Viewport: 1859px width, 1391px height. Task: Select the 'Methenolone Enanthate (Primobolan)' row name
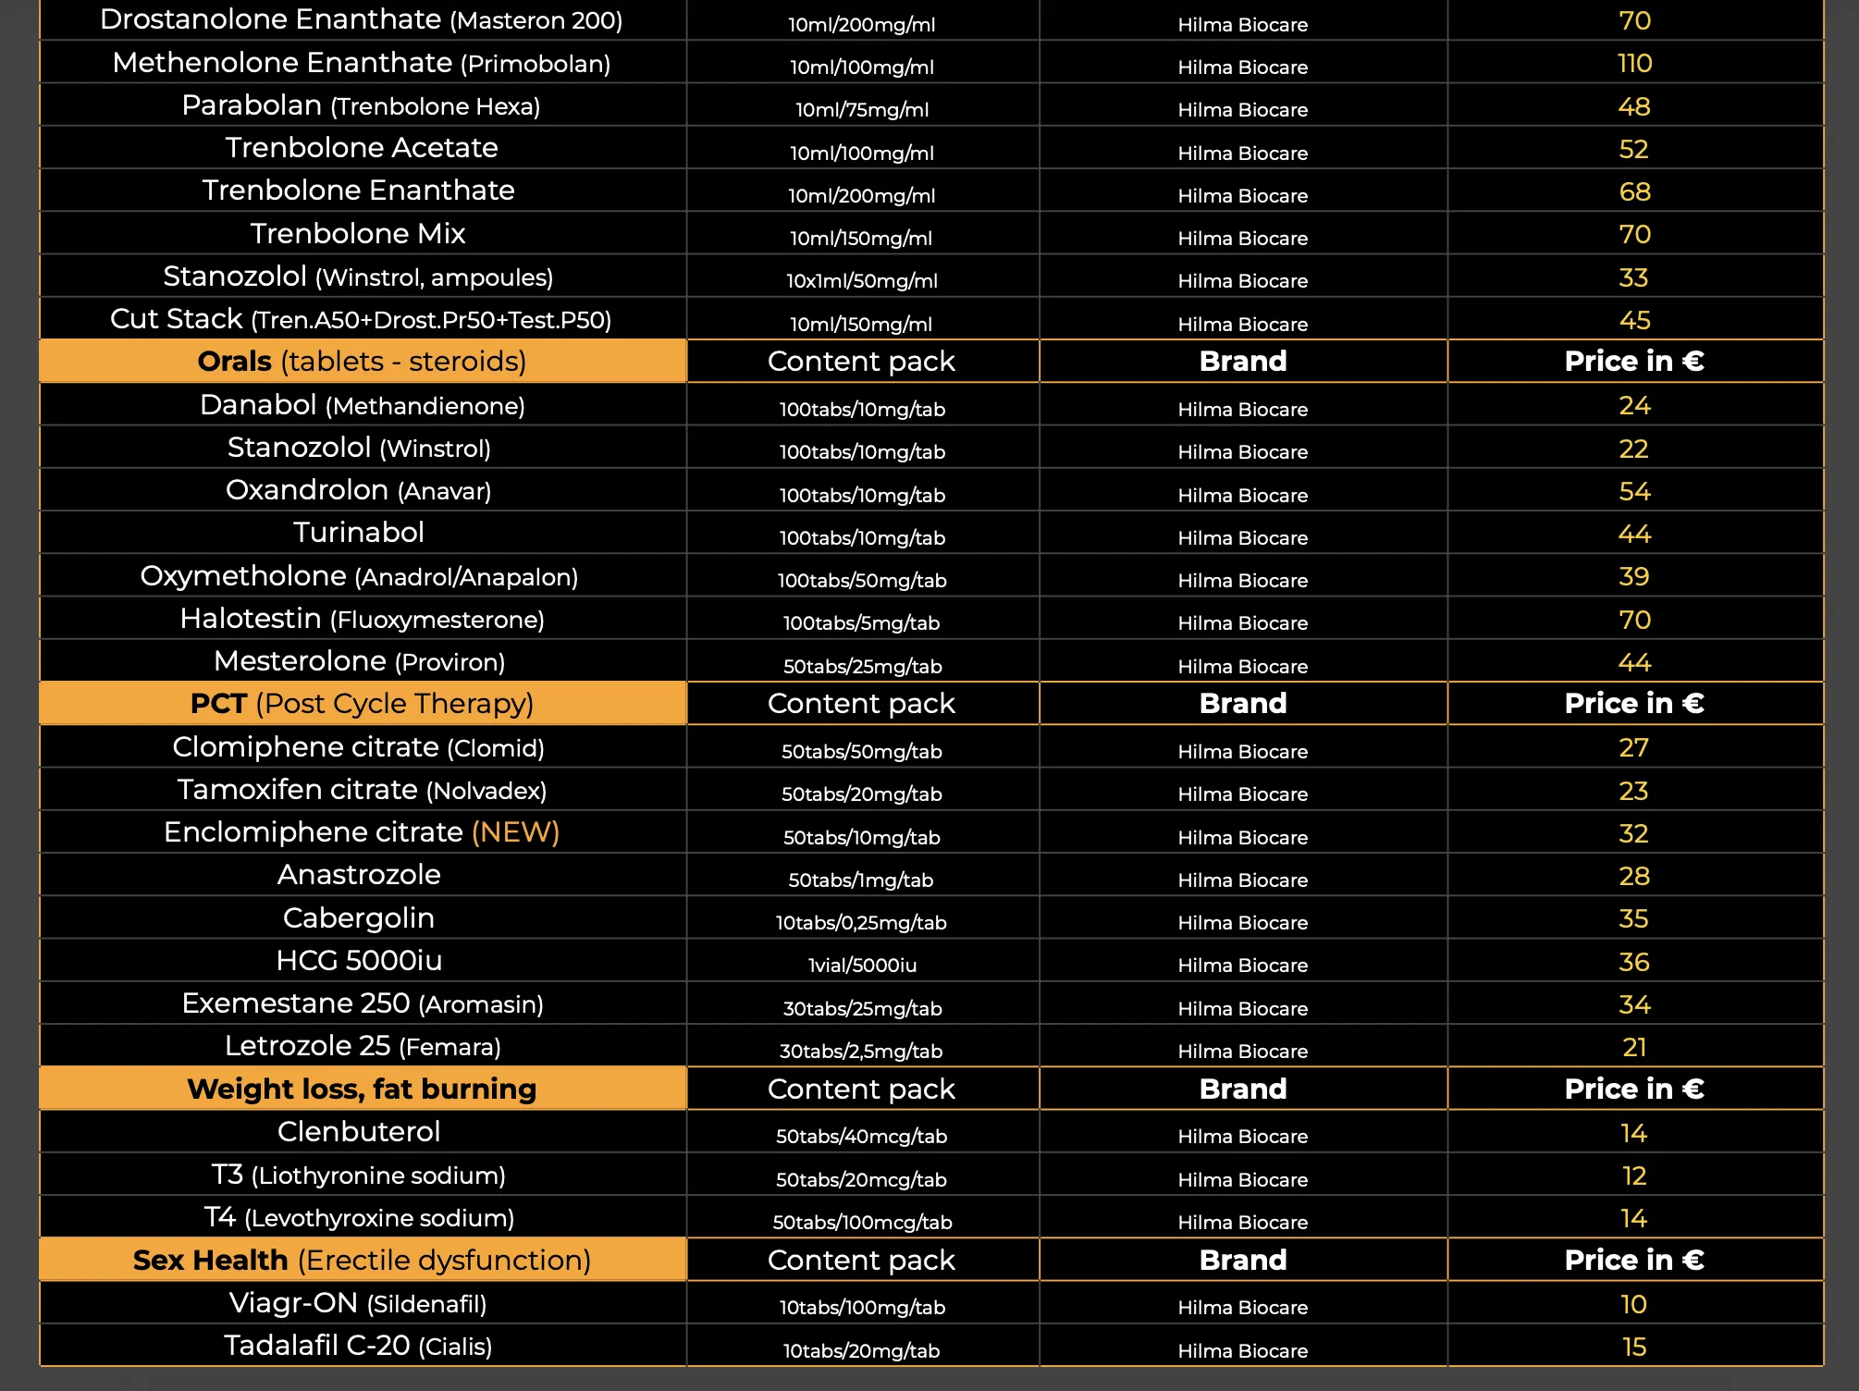[362, 63]
